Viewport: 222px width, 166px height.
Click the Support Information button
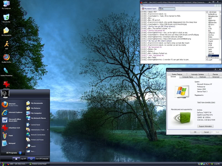coord(205,126)
